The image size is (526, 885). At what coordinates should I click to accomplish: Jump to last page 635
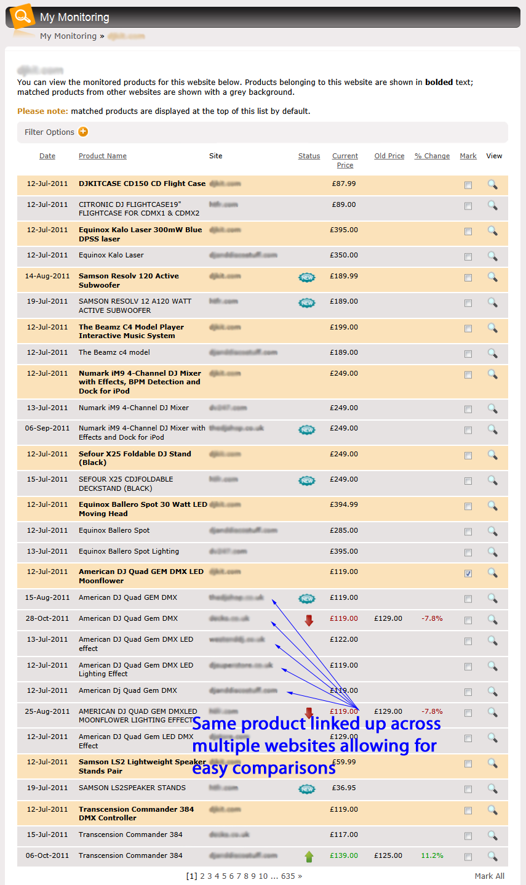288,876
